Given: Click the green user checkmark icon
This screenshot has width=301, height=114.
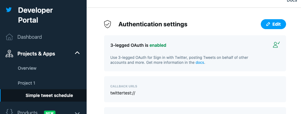Looking at the screenshot, I should 276,45.
